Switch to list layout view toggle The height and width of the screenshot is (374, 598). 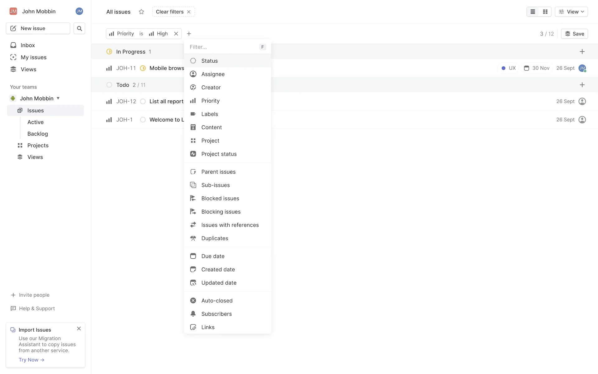tap(533, 12)
